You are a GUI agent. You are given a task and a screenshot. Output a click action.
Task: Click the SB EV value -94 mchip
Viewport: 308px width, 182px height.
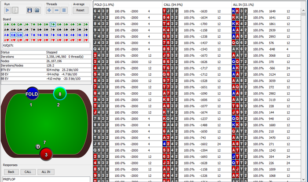click(53, 74)
